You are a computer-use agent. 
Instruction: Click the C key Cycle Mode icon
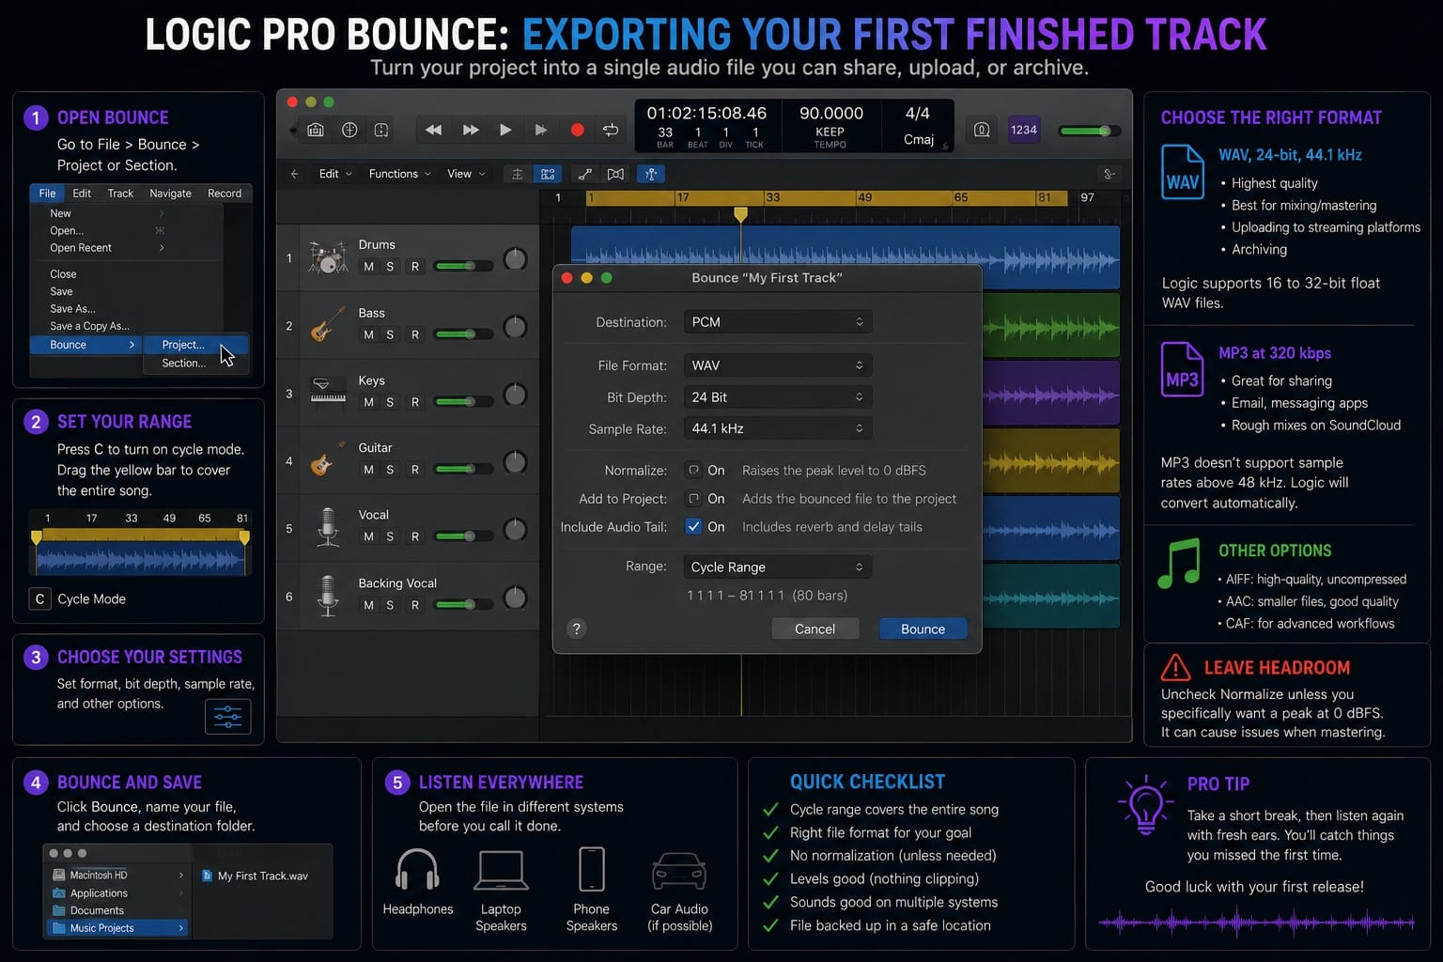[x=39, y=598]
